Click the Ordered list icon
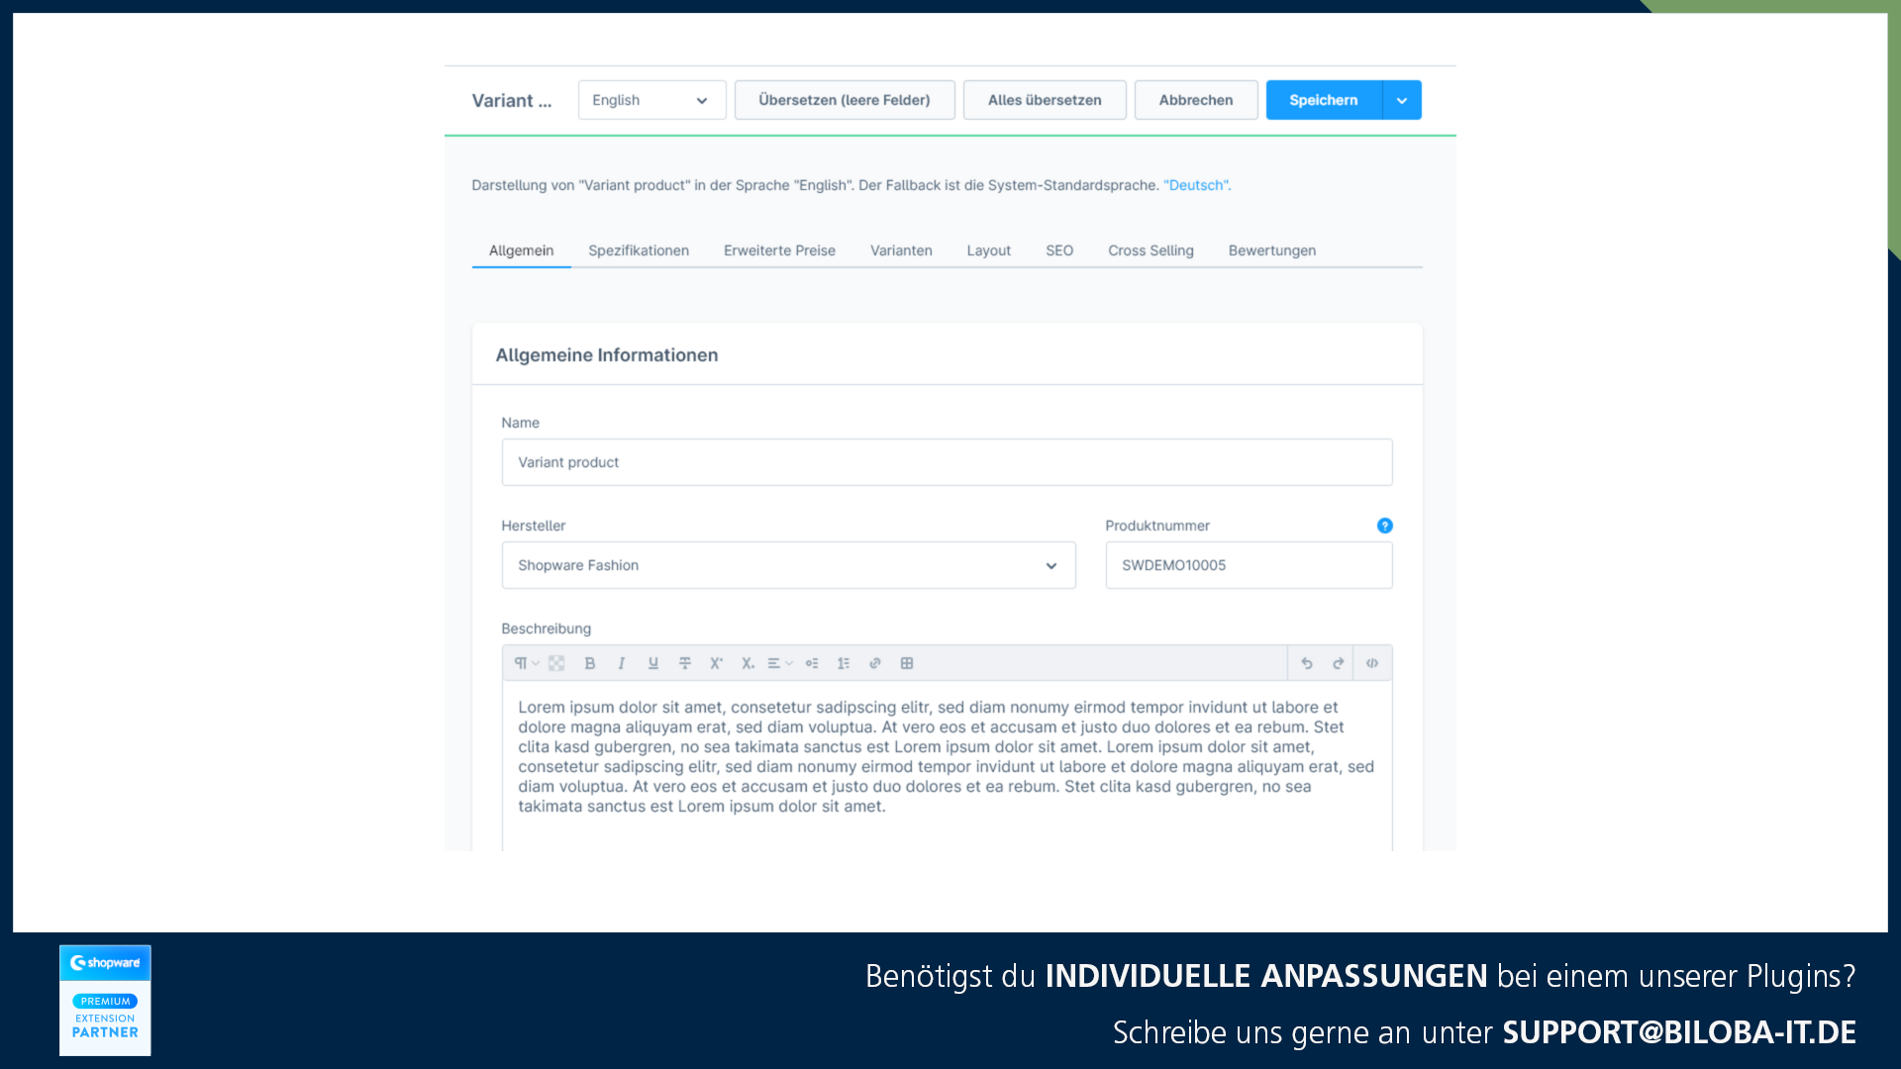Image resolution: width=1901 pixels, height=1069 pixels. [x=843, y=662]
